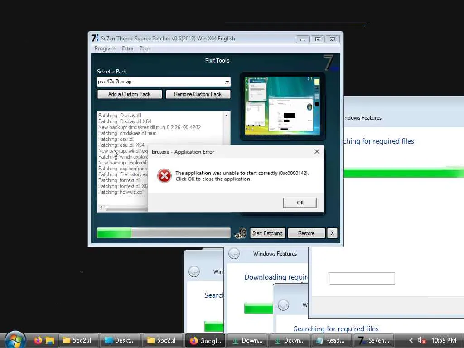Click the X button beside Restore

[x=332, y=233]
